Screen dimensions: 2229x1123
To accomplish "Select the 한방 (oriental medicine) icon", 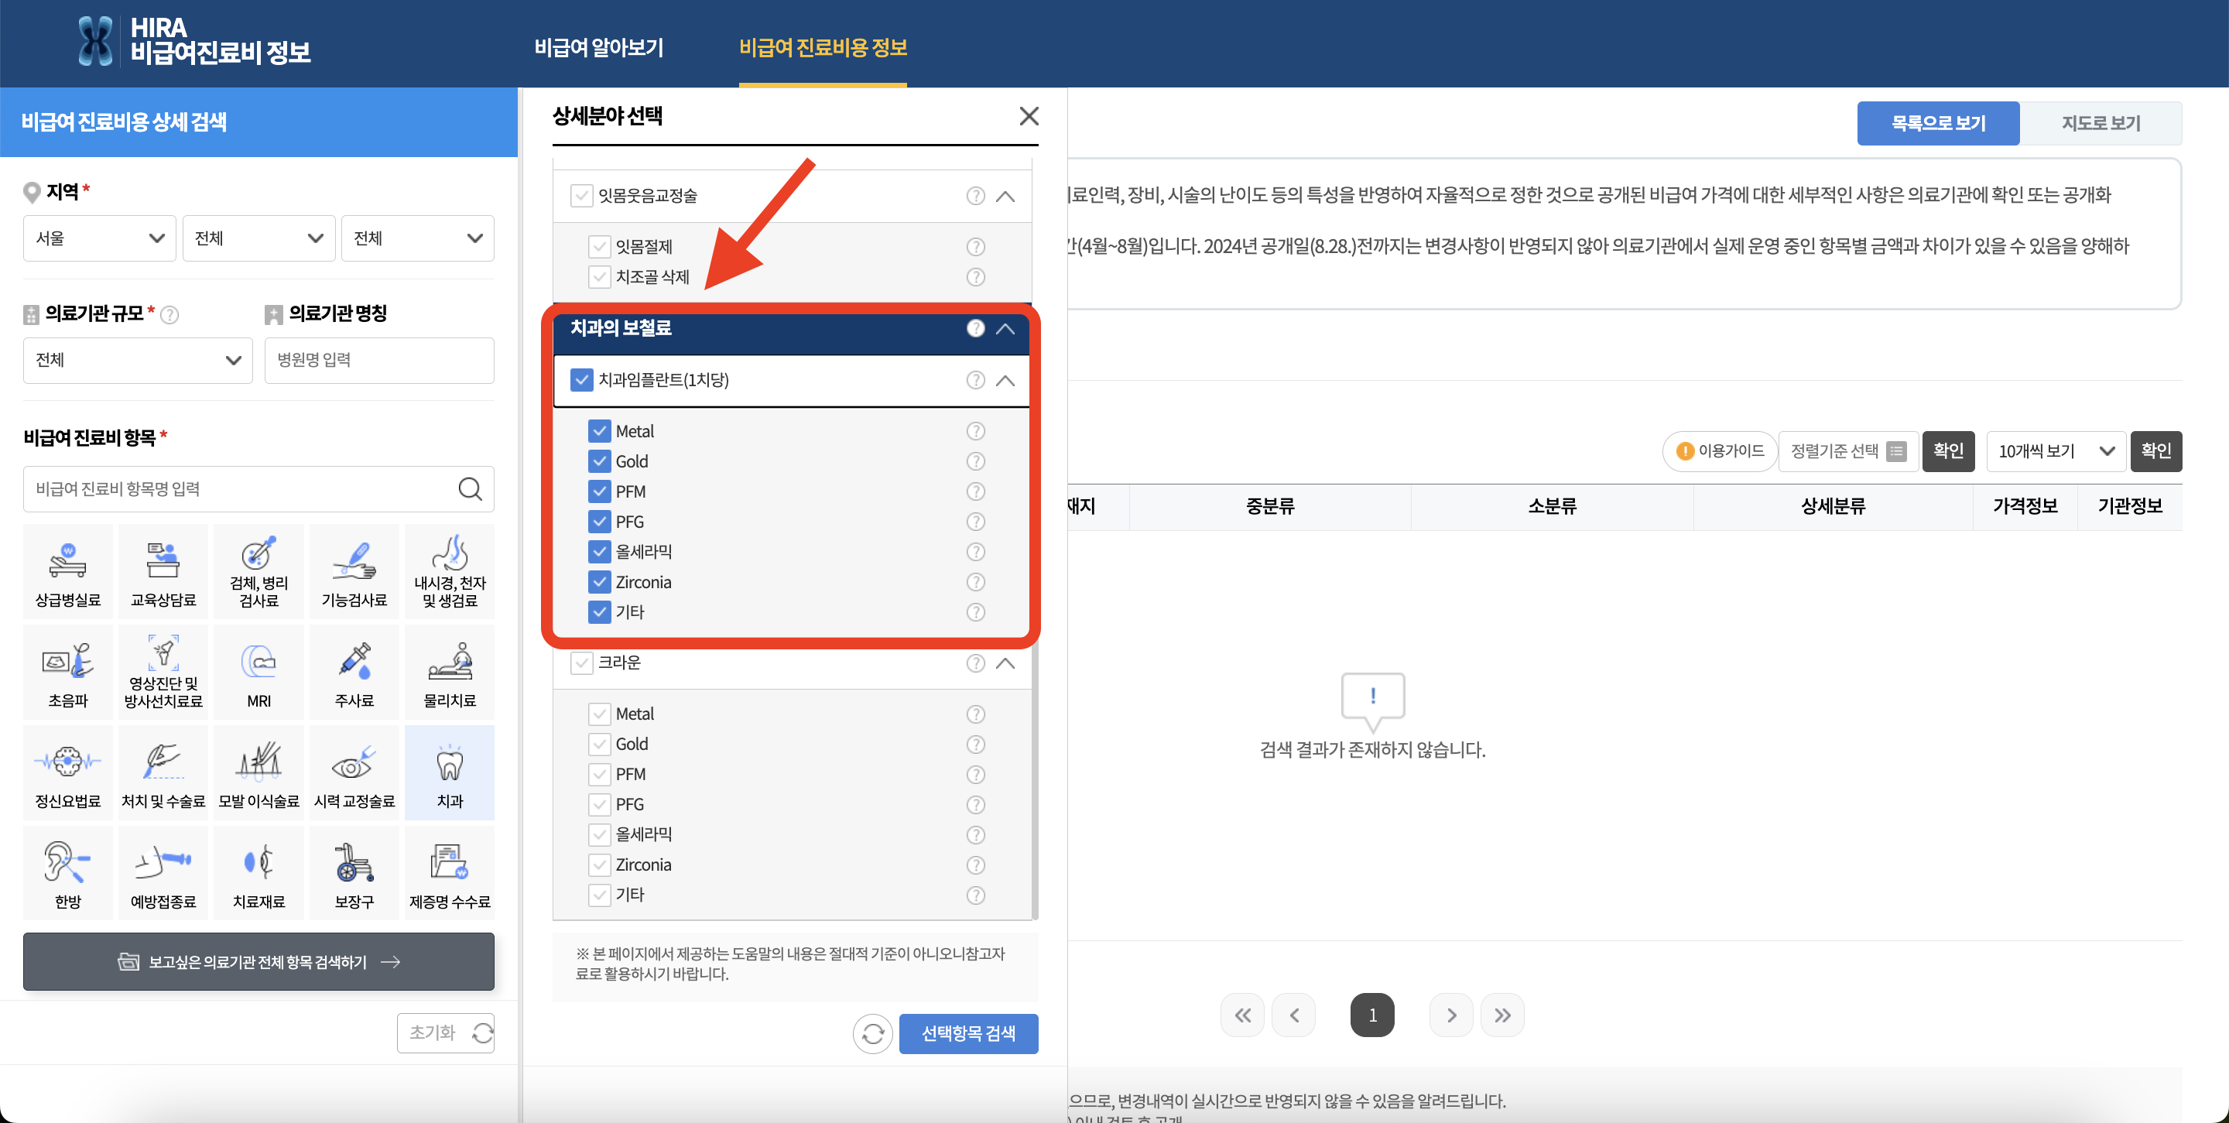I will (x=67, y=871).
